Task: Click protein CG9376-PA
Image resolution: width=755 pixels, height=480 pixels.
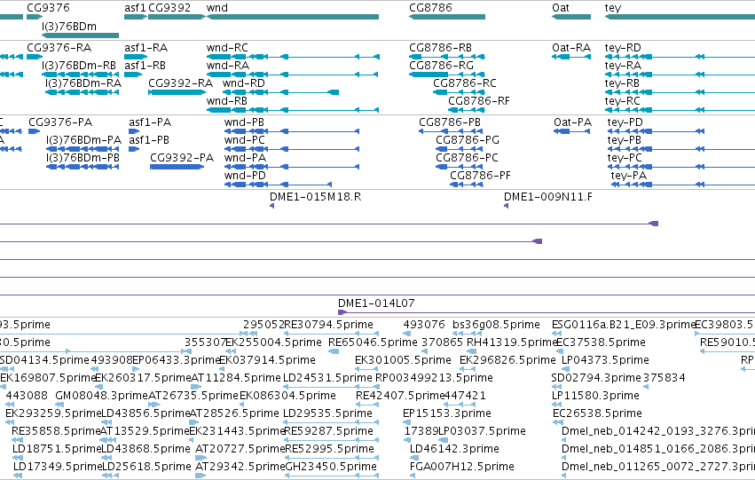Action: pos(60,122)
